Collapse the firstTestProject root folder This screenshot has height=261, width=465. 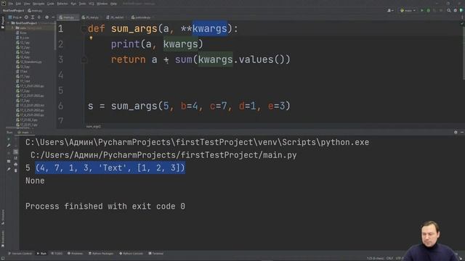pyautogui.click(x=9, y=22)
